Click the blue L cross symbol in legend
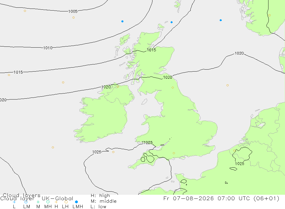This screenshot has height=209, width=285. (x=14, y=202)
